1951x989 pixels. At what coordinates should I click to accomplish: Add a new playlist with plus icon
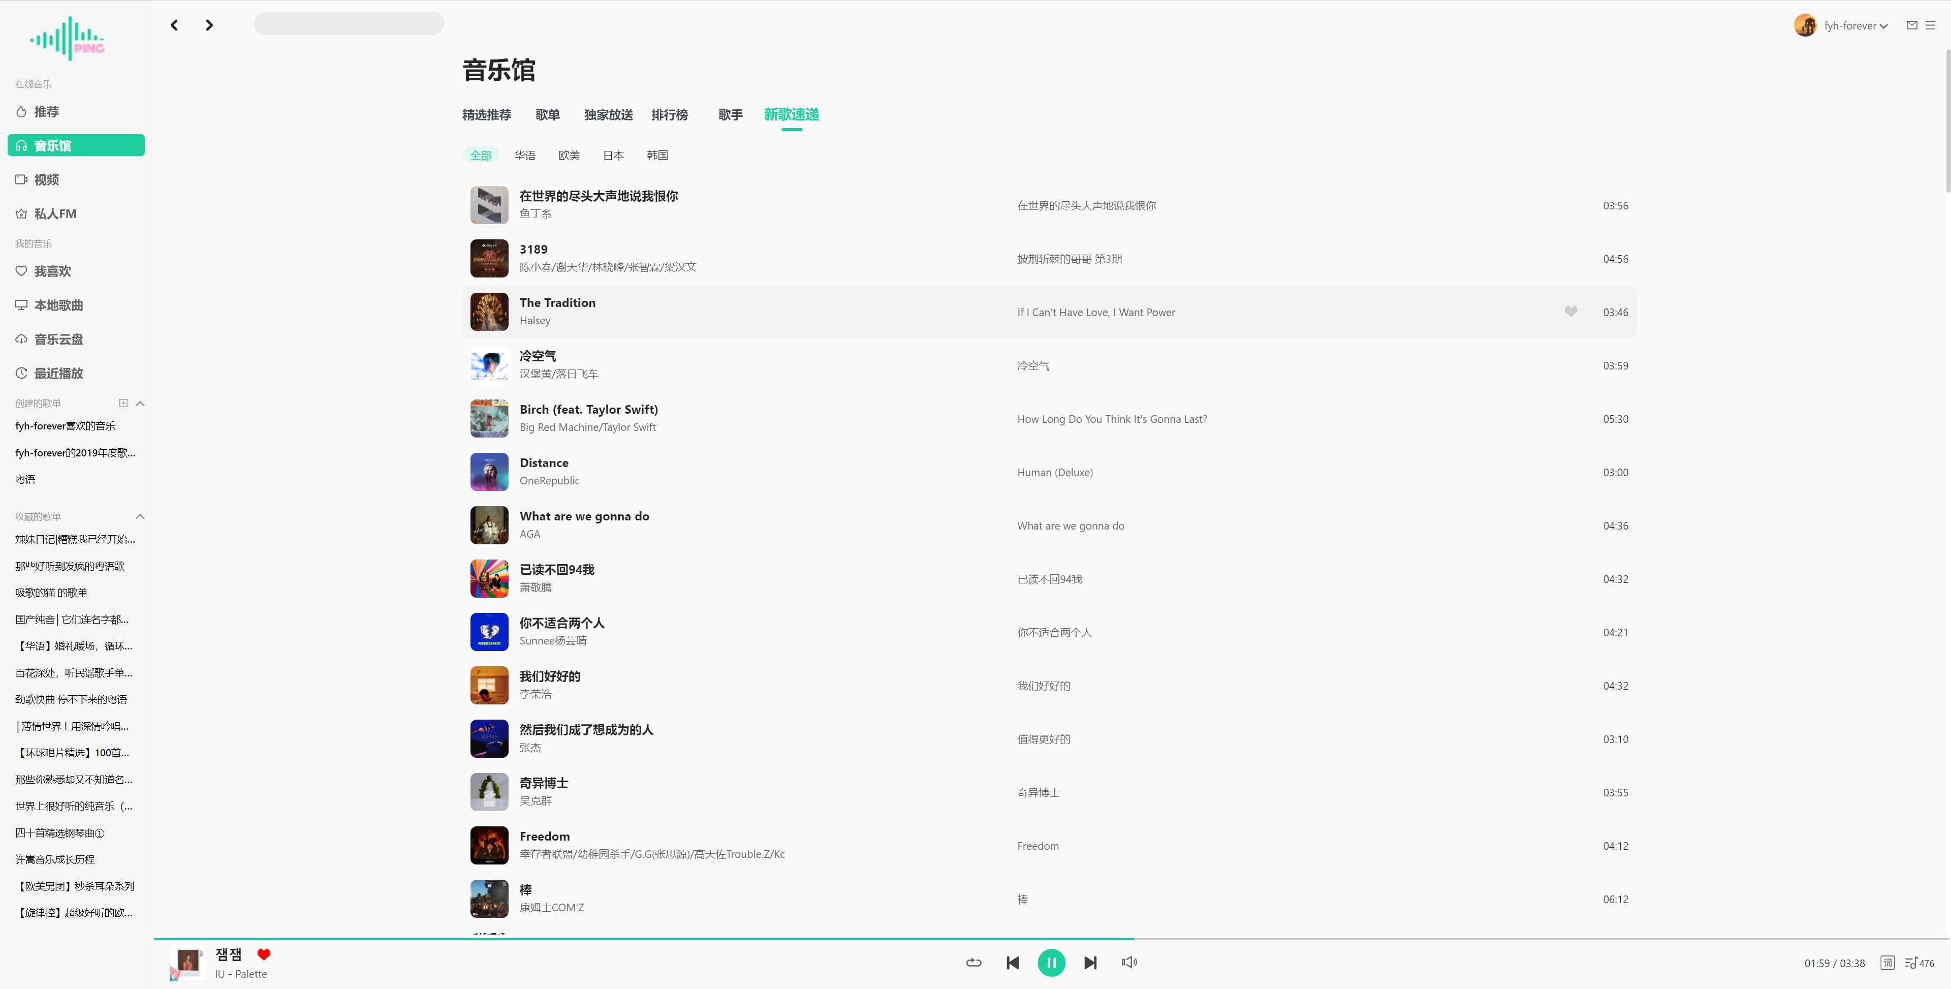pyautogui.click(x=123, y=403)
